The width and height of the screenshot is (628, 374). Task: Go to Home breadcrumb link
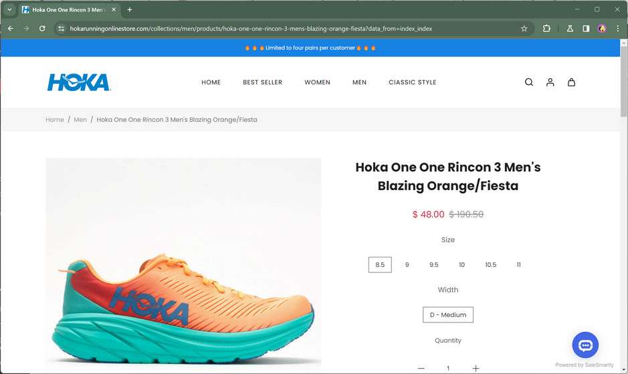pyautogui.click(x=54, y=120)
